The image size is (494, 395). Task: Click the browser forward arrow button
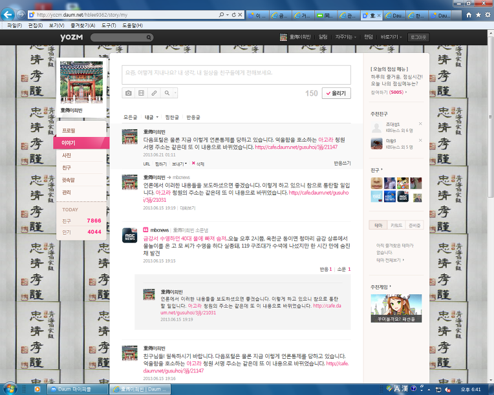point(21,14)
